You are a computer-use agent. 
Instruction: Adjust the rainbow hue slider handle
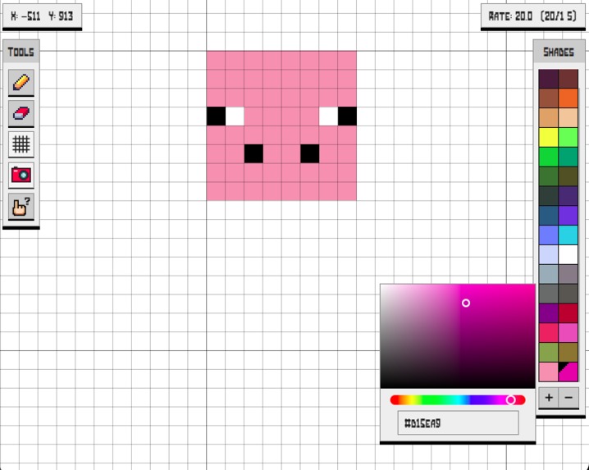pos(510,400)
